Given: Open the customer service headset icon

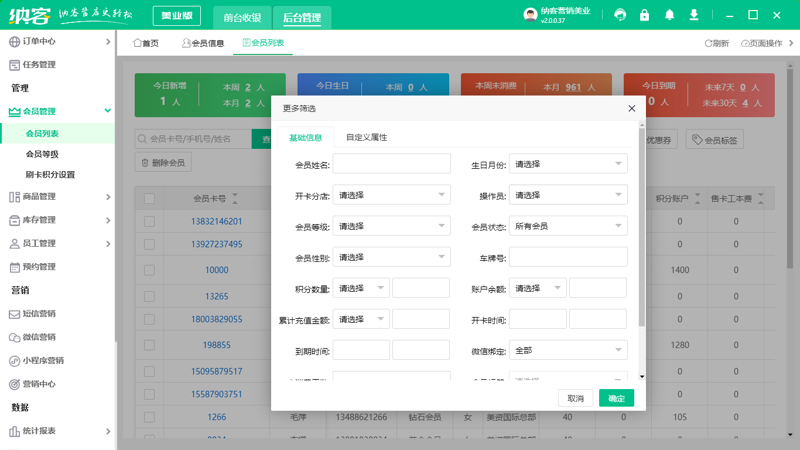Looking at the screenshot, I should pos(620,15).
